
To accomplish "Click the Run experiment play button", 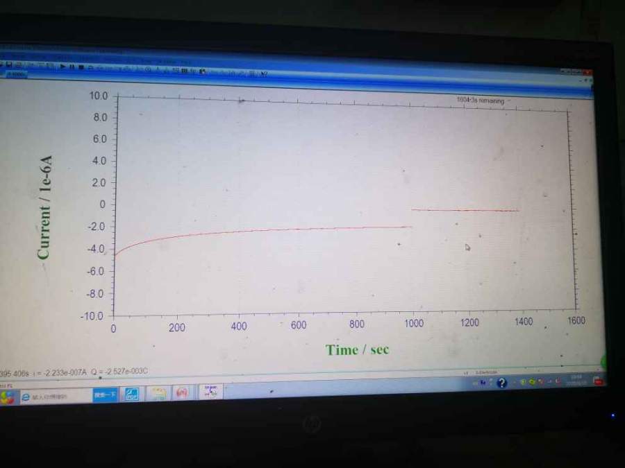I will tap(63, 67).
